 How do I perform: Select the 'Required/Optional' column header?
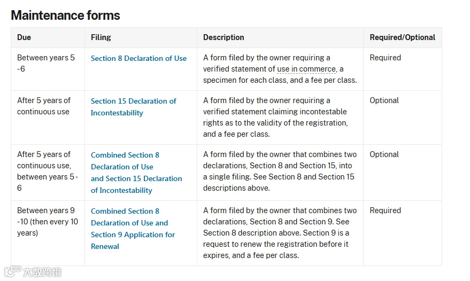[x=402, y=37]
